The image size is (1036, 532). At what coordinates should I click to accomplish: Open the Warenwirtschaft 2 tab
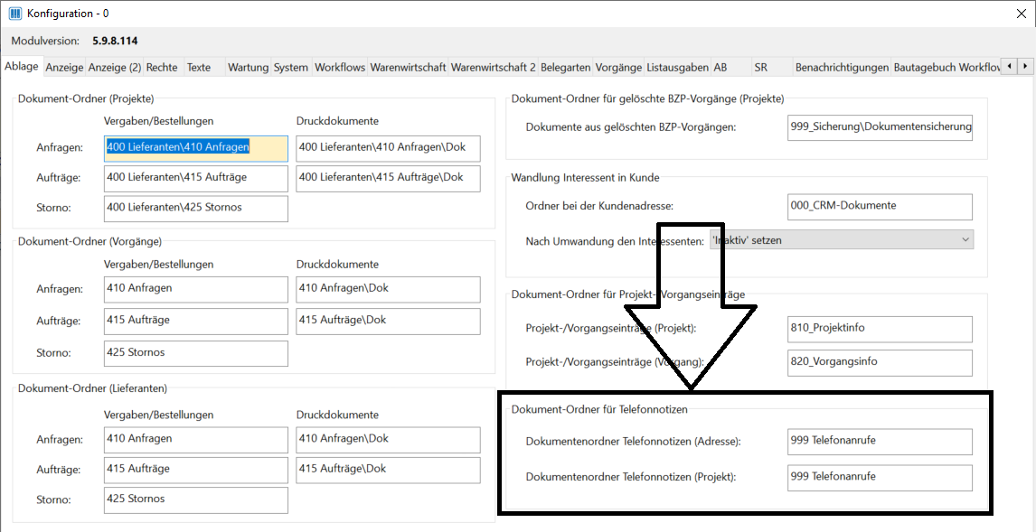(x=494, y=68)
